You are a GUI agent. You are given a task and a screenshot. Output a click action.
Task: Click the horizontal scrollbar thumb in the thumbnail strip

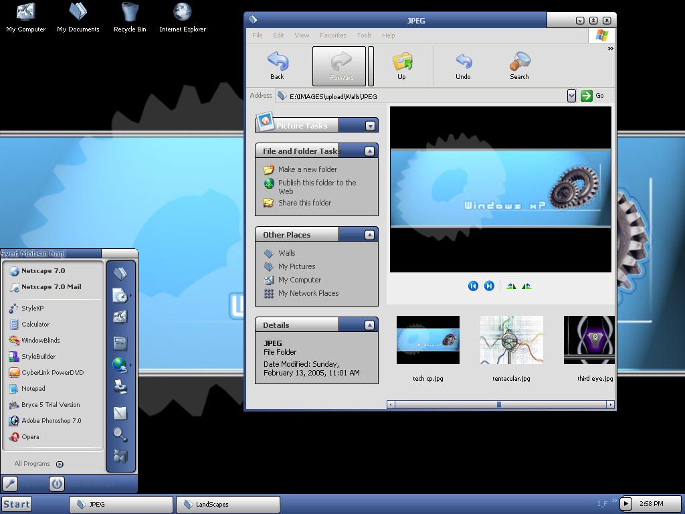click(x=499, y=405)
